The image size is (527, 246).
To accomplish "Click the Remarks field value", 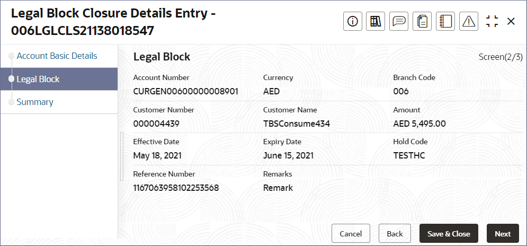I will (x=278, y=188).
